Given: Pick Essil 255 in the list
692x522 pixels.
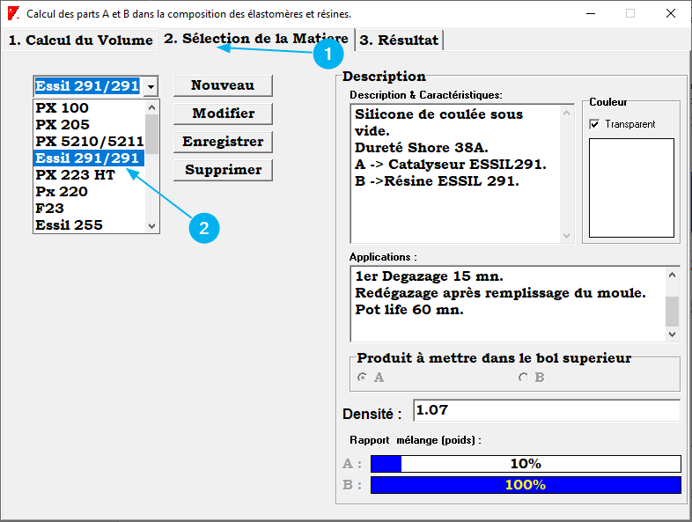Looking at the screenshot, I should coord(89,224).
